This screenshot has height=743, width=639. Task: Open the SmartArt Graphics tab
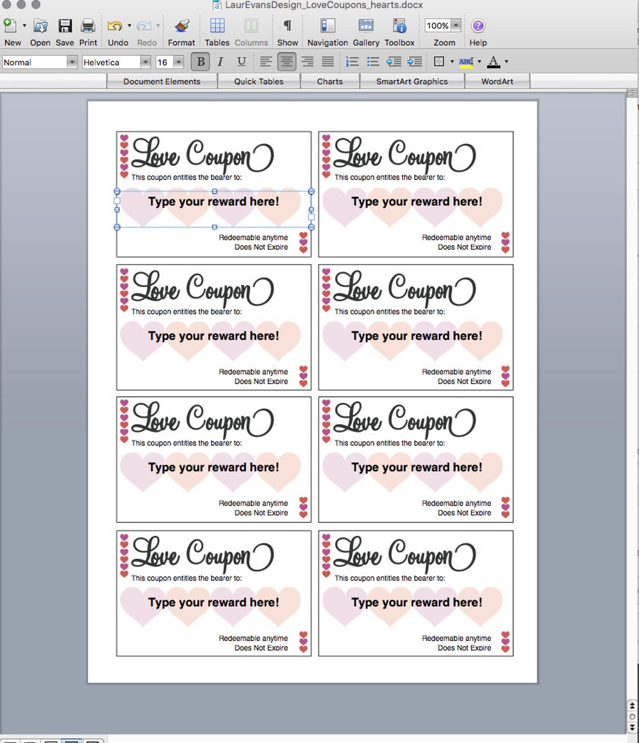(x=412, y=81)
